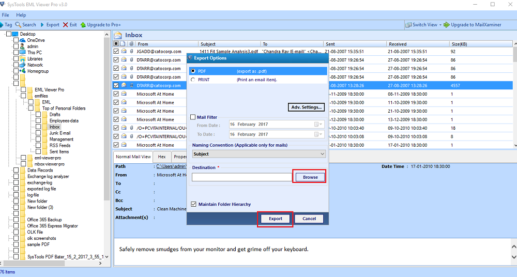
Task: Click the red Exit toolbar icon
Action: coord(65,25)
